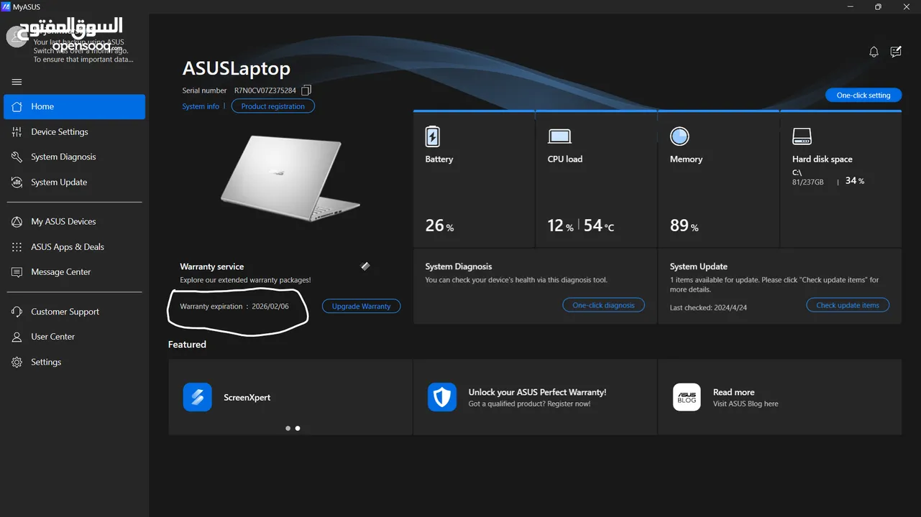Click the CPU load laptop icon

coord(559,136)
